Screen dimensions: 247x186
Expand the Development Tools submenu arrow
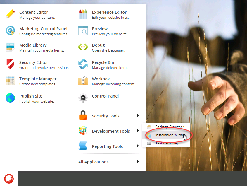pos(138,131)
